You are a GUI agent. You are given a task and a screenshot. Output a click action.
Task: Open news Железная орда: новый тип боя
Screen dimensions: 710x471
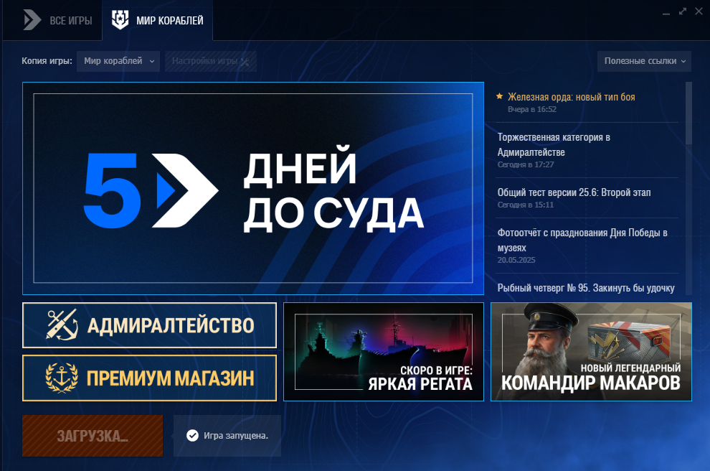pyautogui.click(x=571, y=97)
